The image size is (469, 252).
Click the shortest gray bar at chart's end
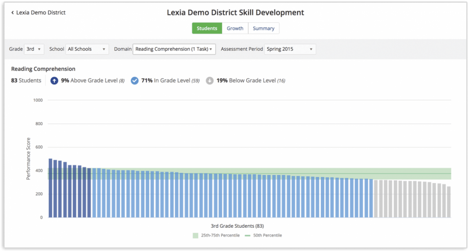449,202
